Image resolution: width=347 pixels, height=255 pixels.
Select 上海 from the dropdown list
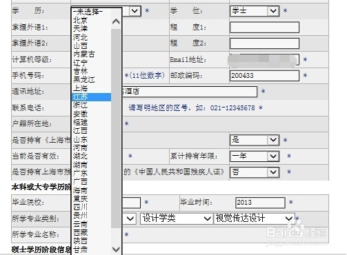92,88
